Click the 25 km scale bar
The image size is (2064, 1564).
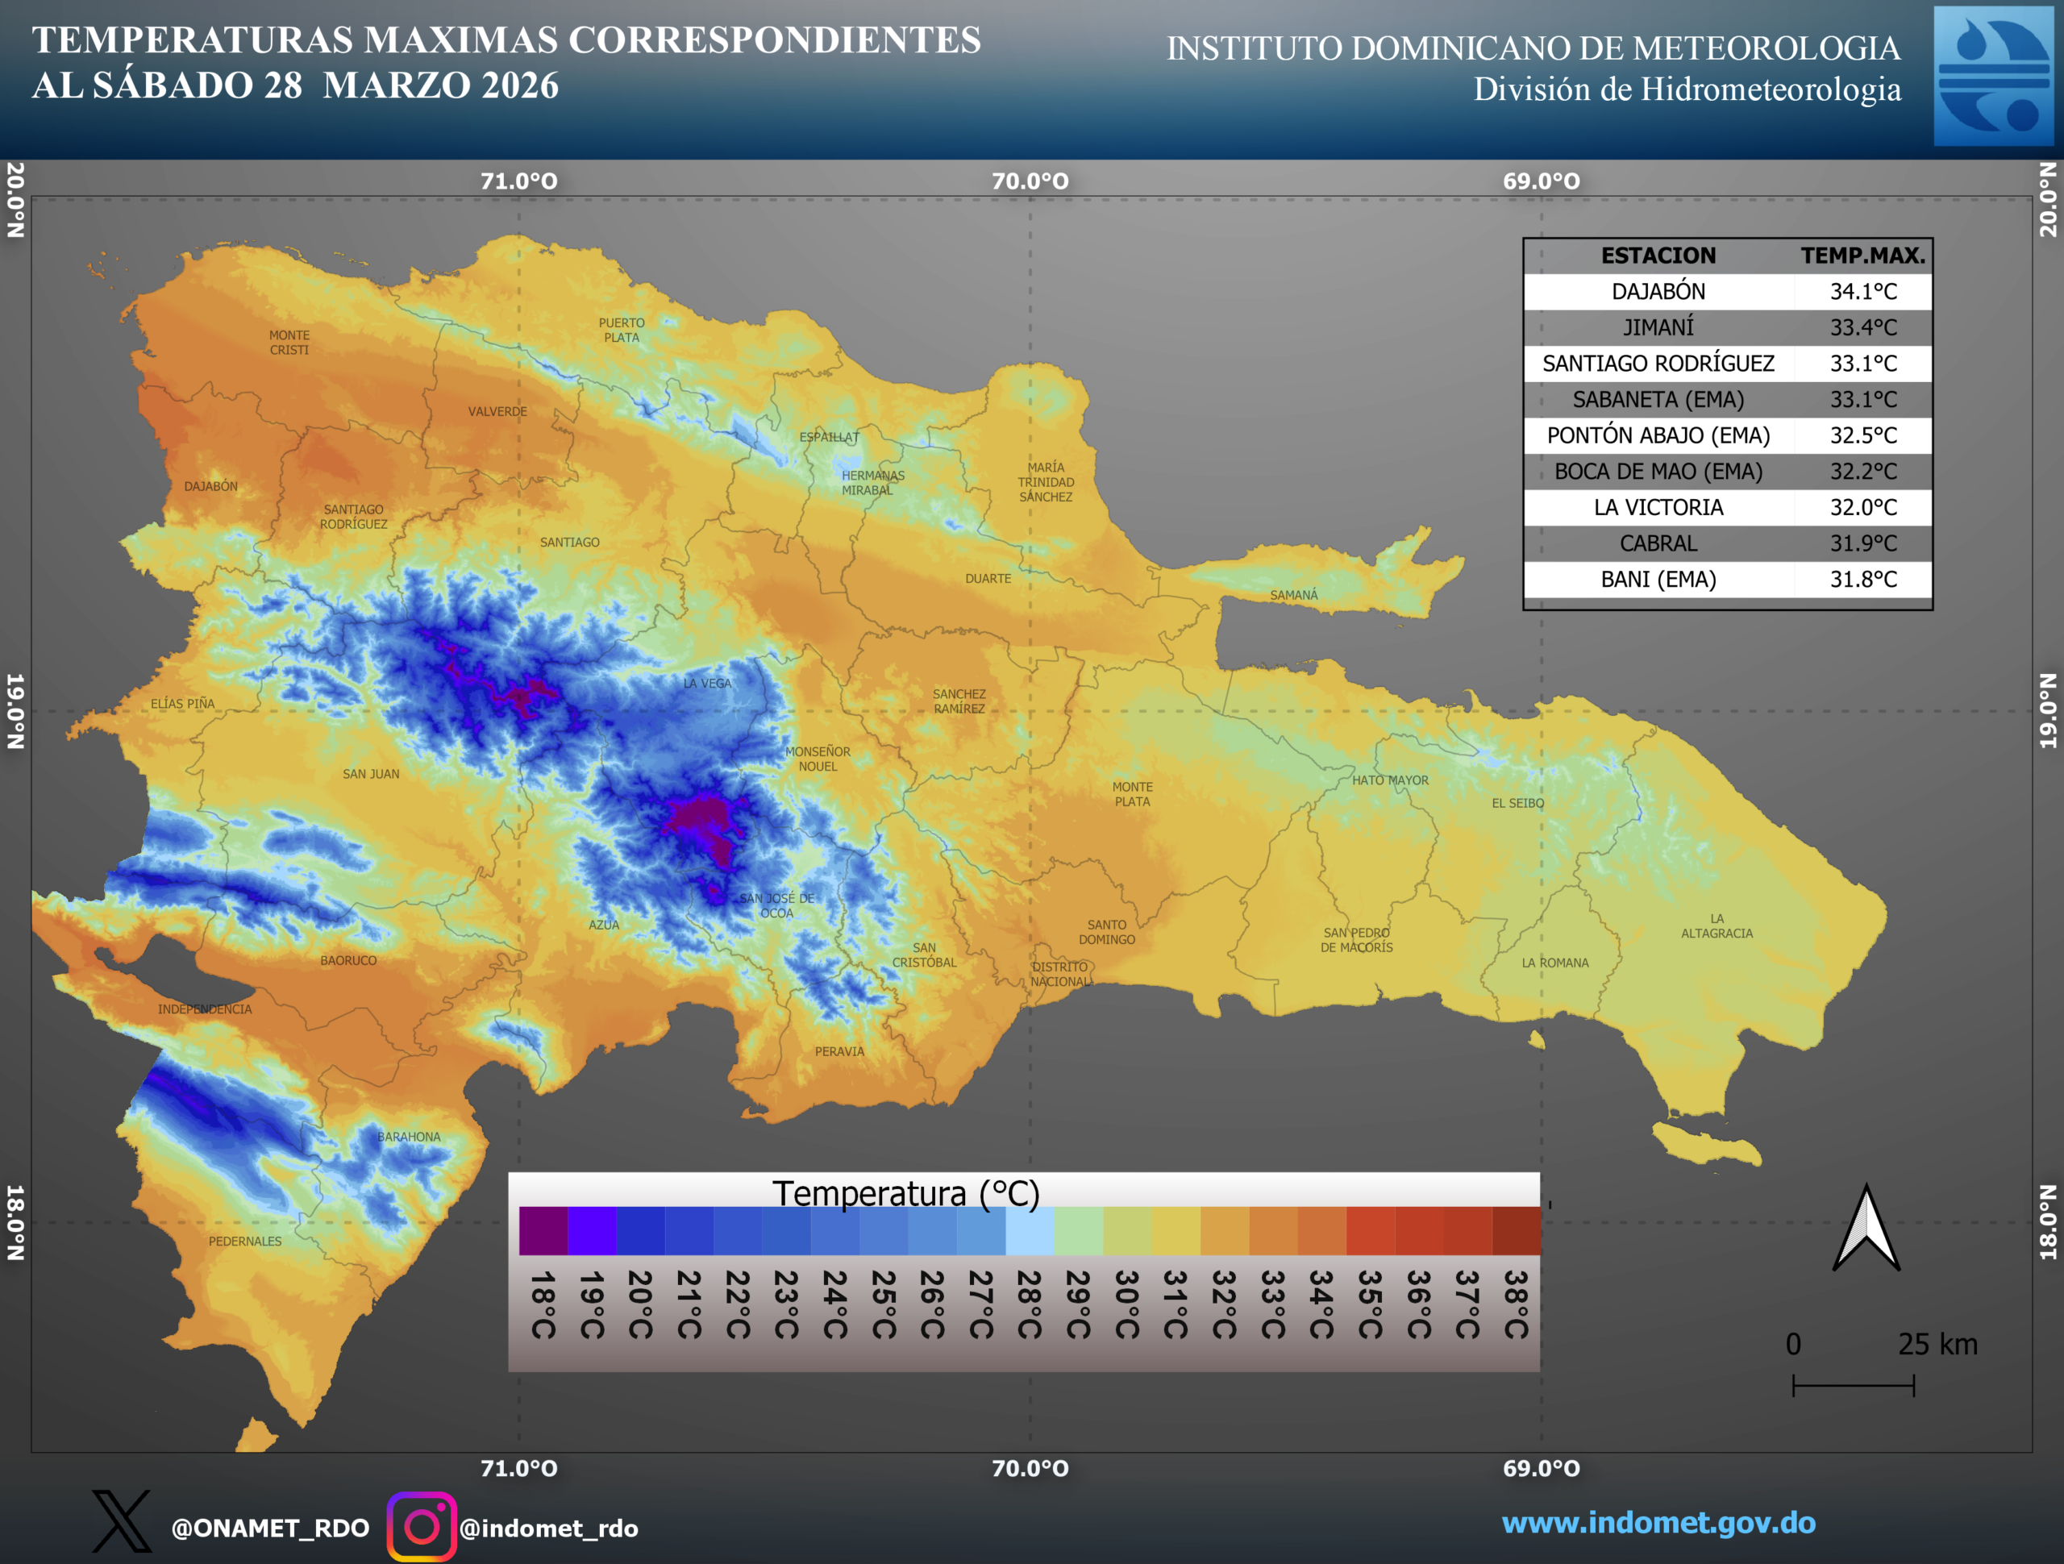point(1853,1385)
